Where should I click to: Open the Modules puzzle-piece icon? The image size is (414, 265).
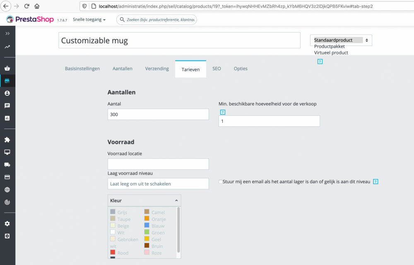click(x=7, y=140)
